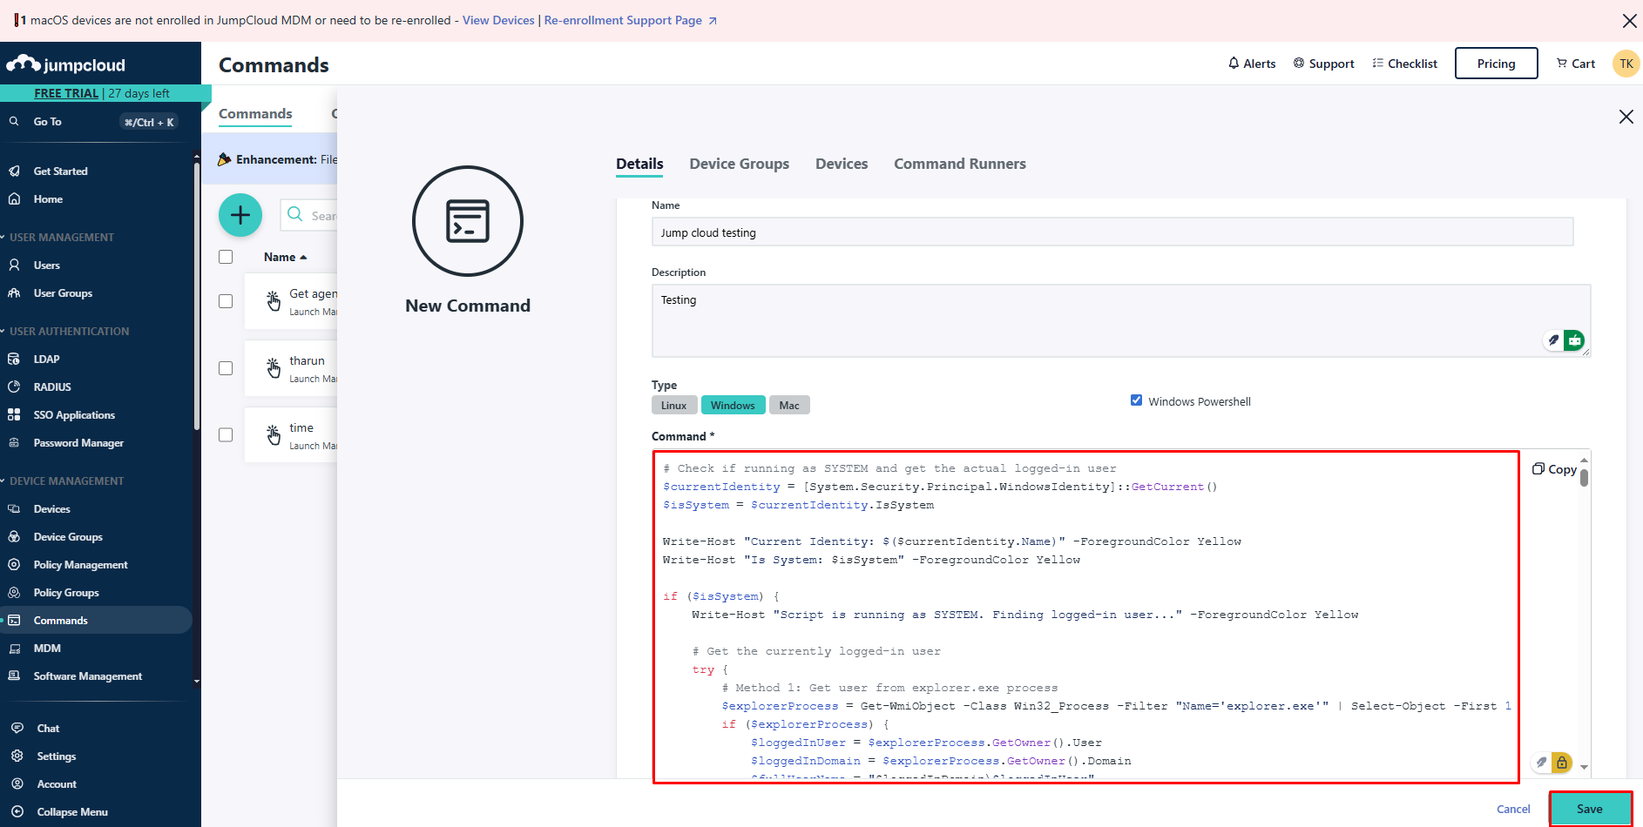
Task: Select Linux command type
Action: click(674, 405)
